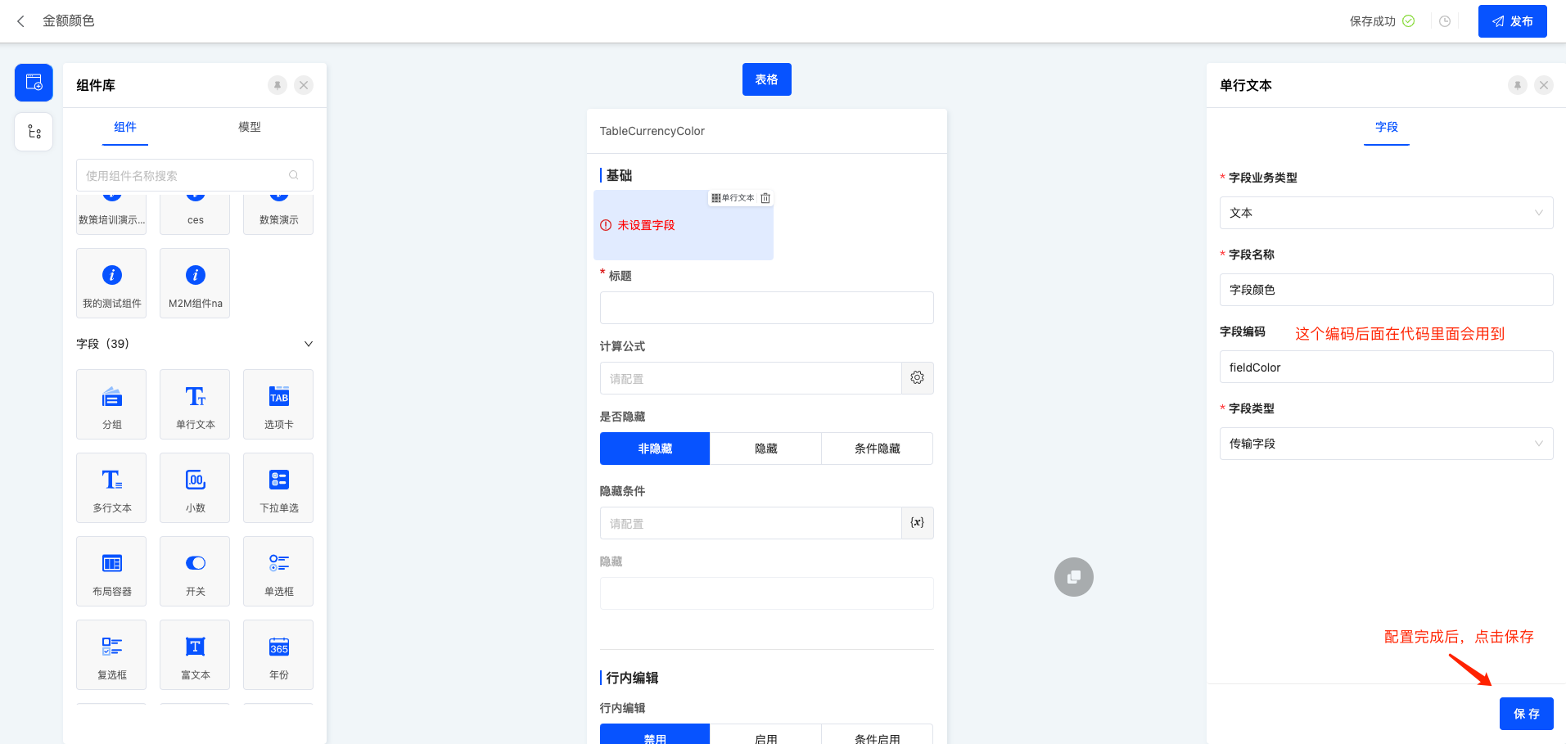
Task: Click the 保存成功 status text
Action: click(1372, 21)
